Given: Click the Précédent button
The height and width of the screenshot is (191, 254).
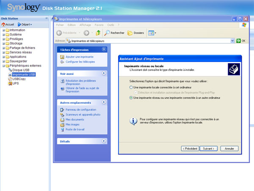Looking at the screenshot, I should [x=190, y=149].
